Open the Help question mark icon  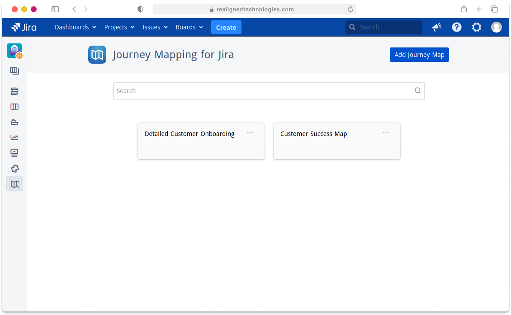(x=457, y=28)
